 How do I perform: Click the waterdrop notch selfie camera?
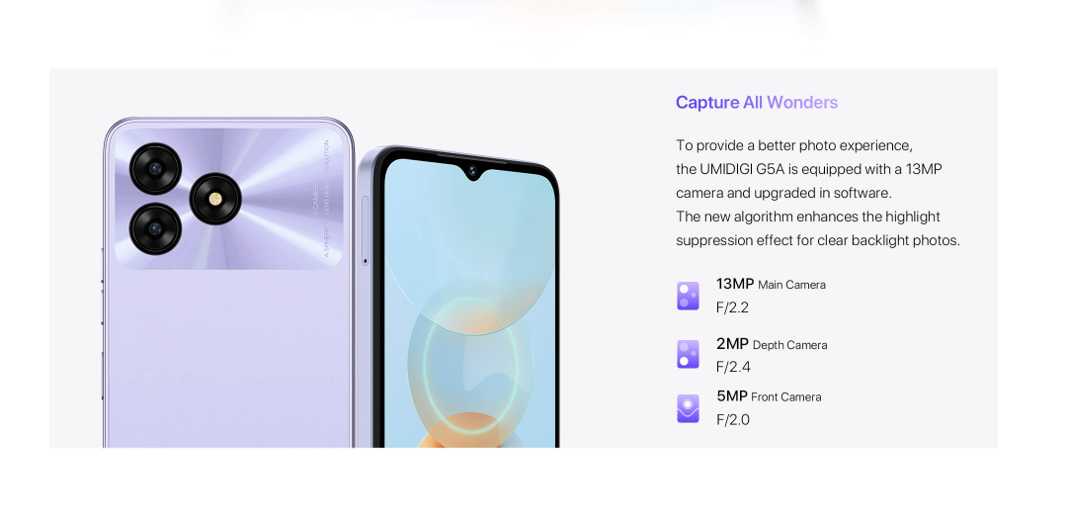(472, 168)
